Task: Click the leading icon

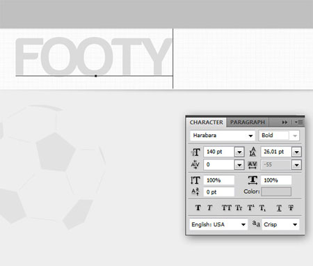Action: [252, 152]
